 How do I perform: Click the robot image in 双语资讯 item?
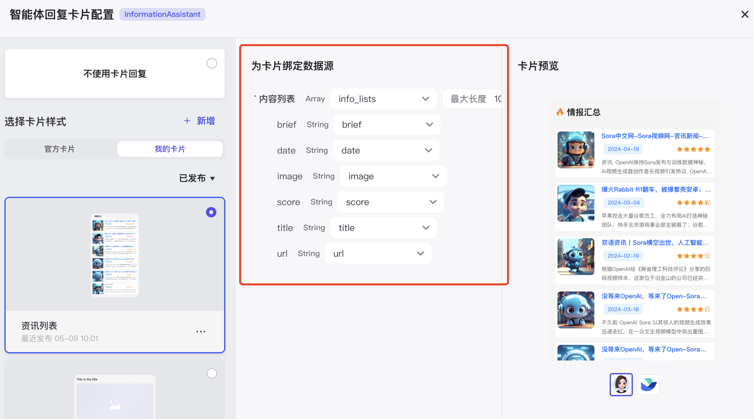(576, 256)
